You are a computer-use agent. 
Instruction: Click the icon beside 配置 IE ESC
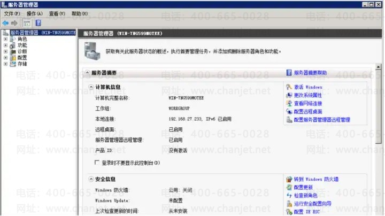(289, 212)
